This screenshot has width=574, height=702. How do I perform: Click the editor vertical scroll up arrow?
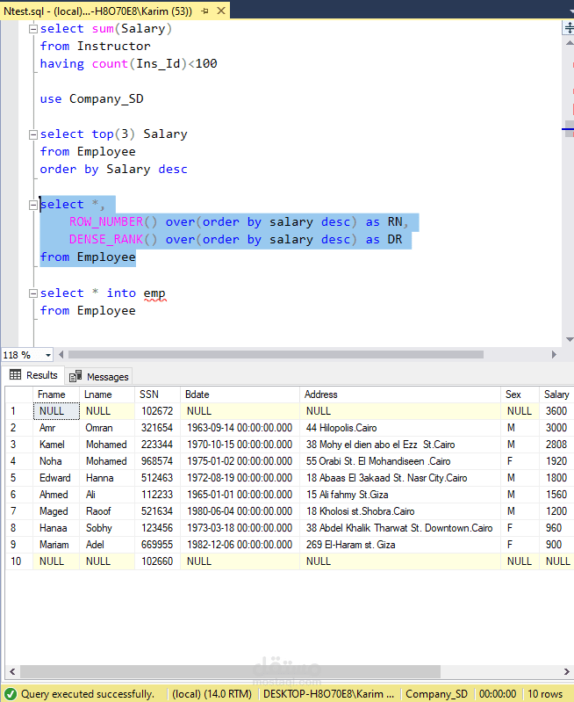coord(569,43)
